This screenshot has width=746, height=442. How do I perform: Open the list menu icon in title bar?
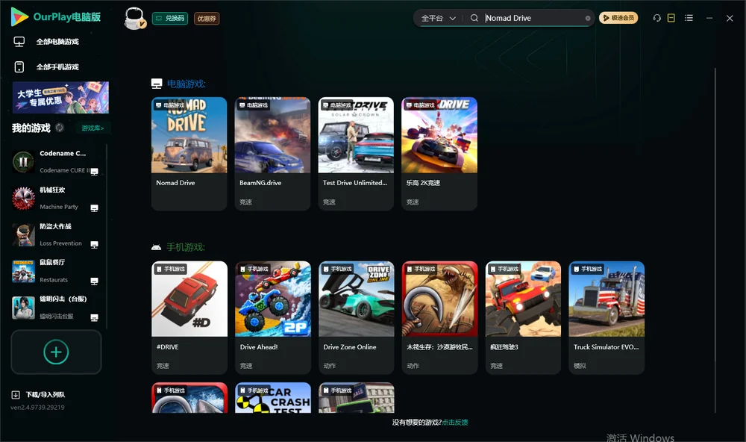pyautogui.click(x=689, y=18)
